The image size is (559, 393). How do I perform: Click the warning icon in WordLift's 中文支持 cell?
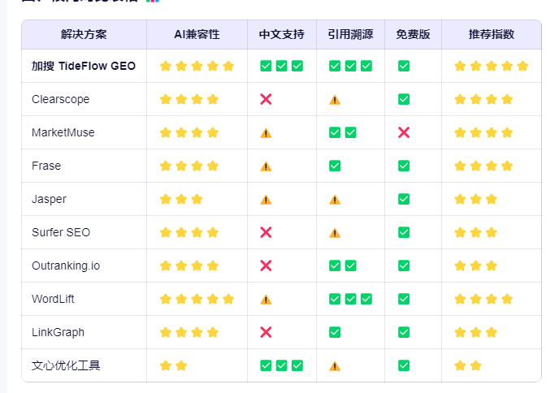point(266,300)
